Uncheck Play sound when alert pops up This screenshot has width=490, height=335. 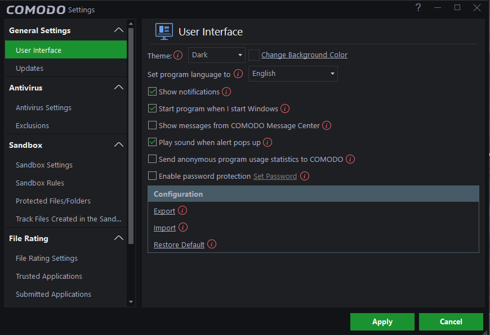click(152, 142)
